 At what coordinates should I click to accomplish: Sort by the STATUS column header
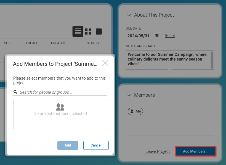pyautogui.click(x=93, y=43)
